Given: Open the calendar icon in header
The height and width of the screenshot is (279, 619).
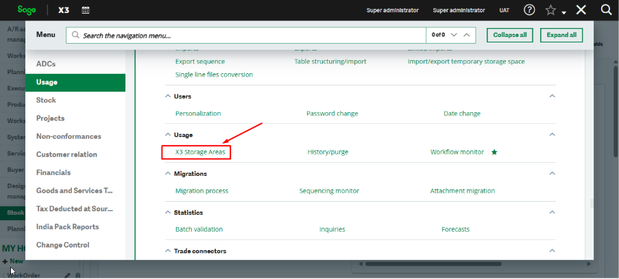Looking at the screenshot, I should click(86, 10).
